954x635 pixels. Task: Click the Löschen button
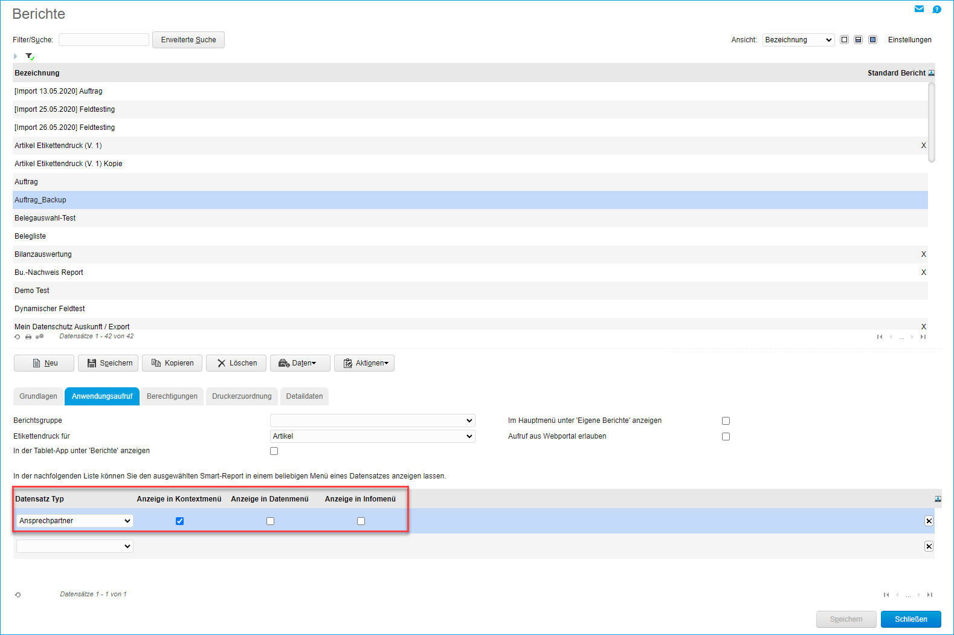(x=236, y=363)
